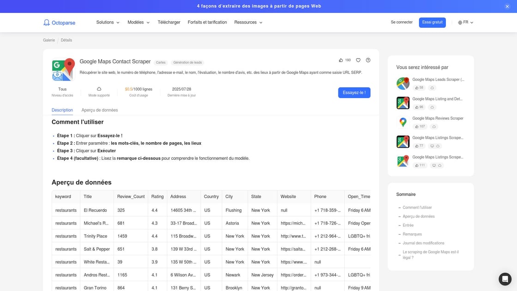Click the Essai gratuit button
The width and height of the screenshot is (517, 291).
[x=432, y=23]
